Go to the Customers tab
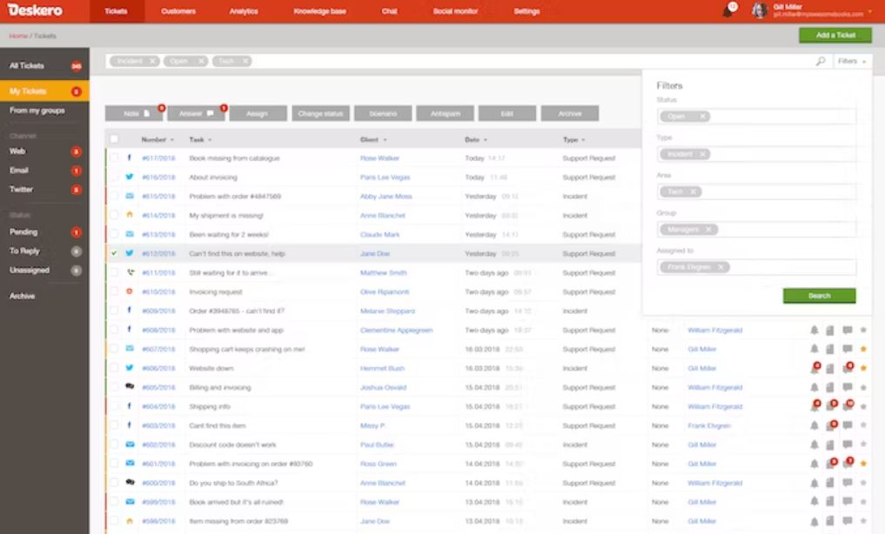The height and width of the screenshot is (534, 885). pyautogui.click(x=178, y=11)
